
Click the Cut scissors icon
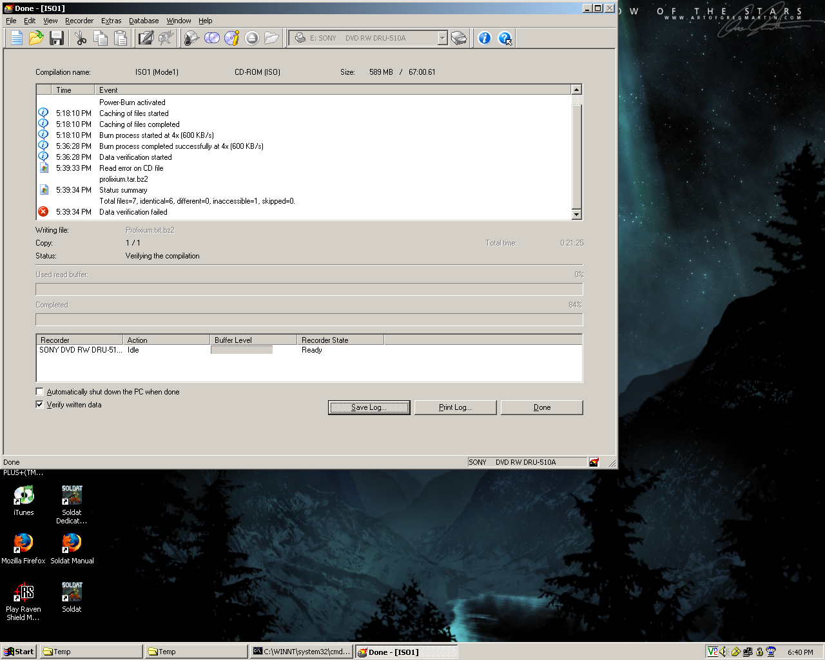[81, 38]
